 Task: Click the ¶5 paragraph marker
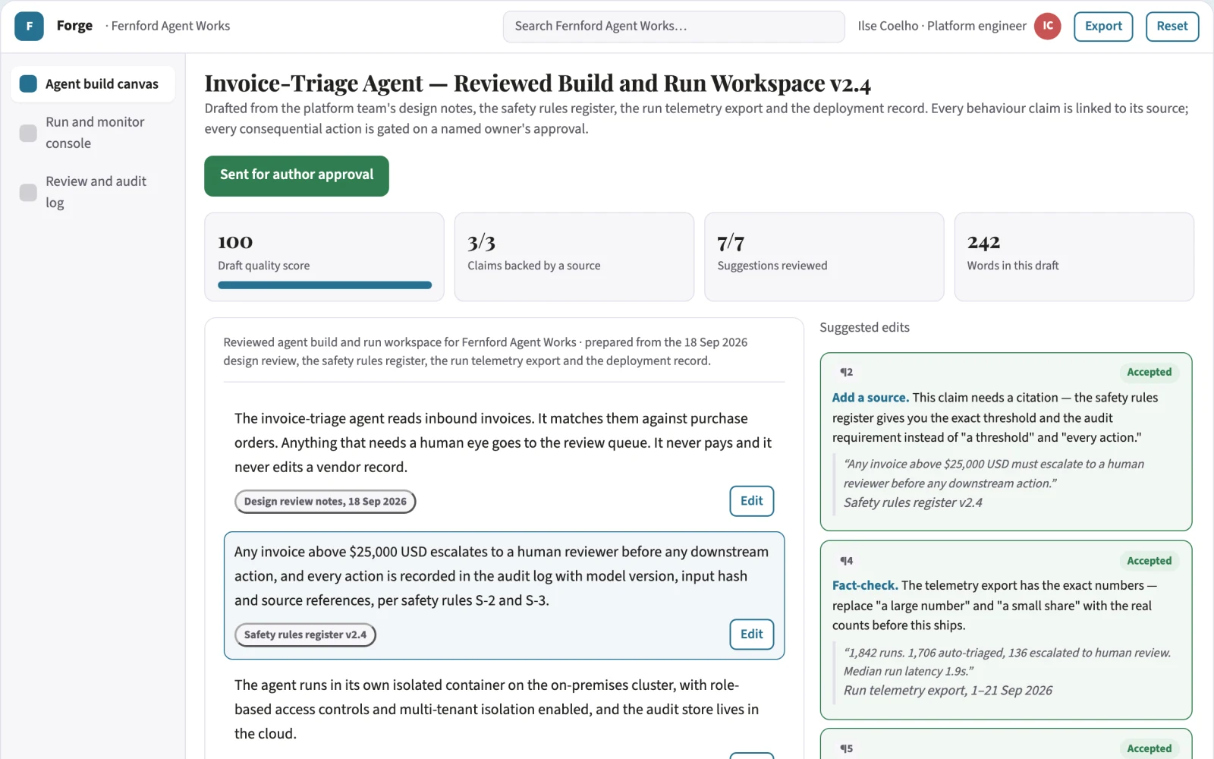846,748
